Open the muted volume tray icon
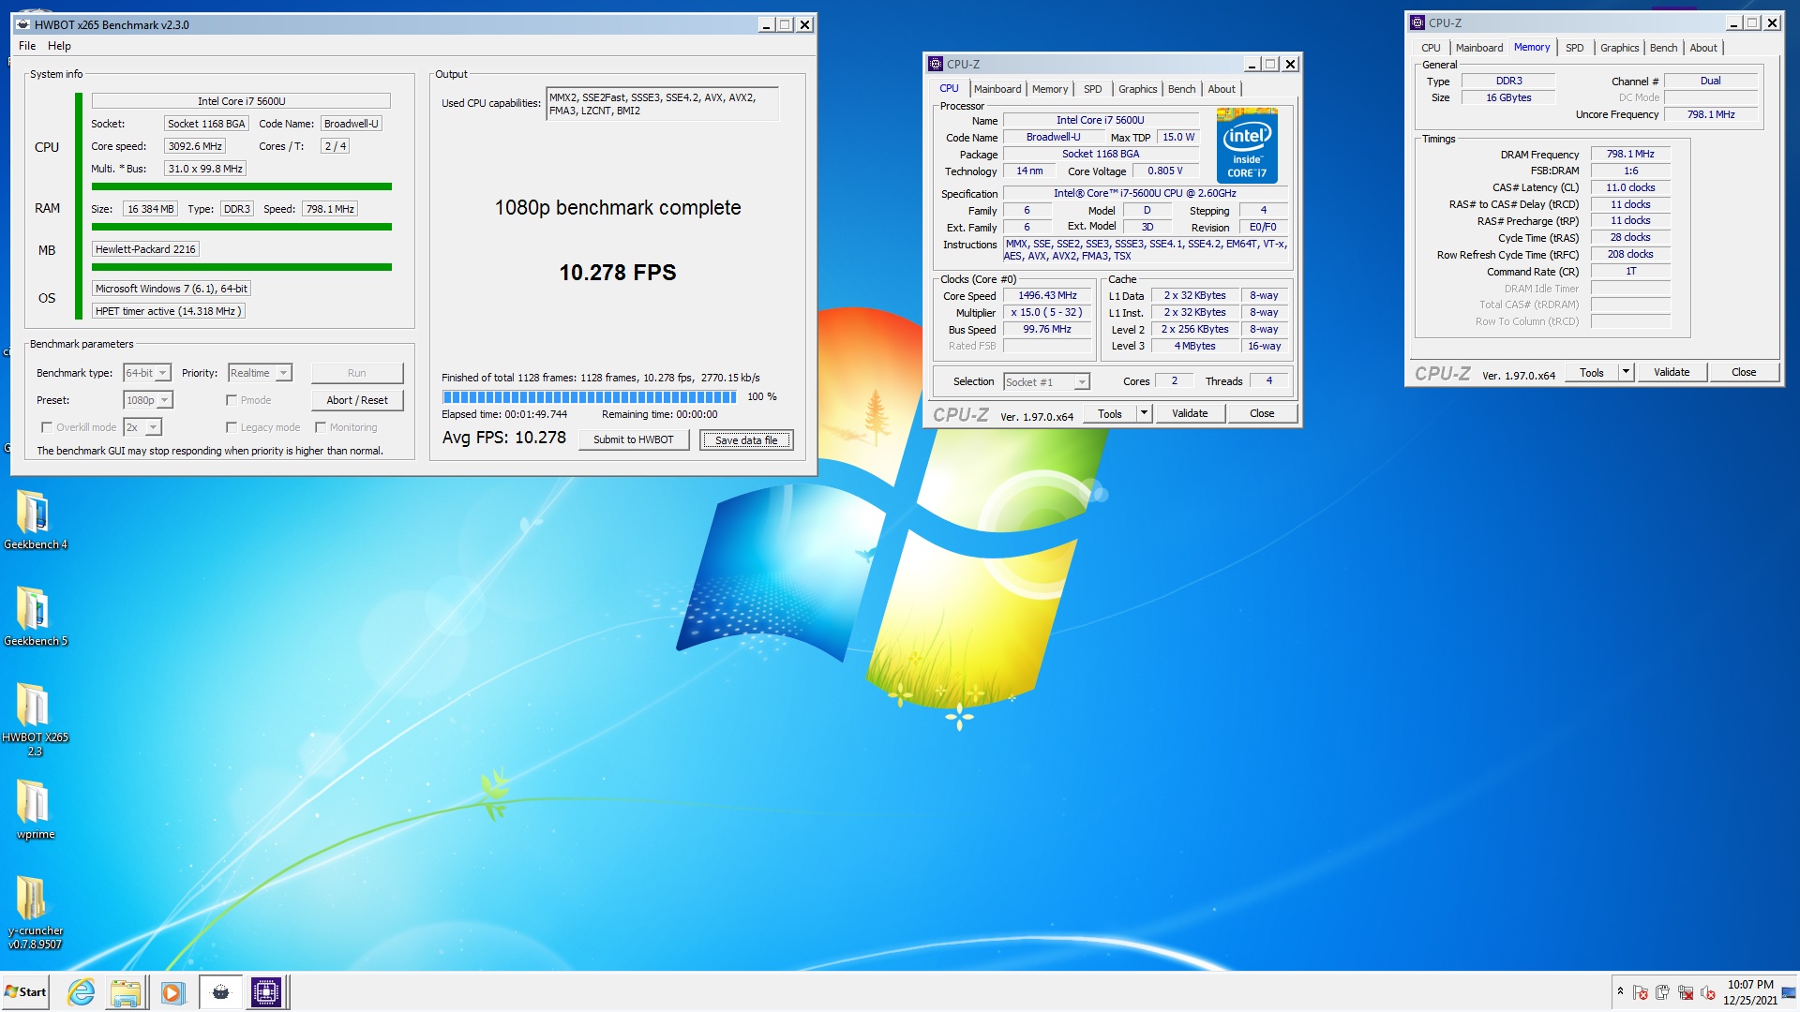Viewport: 1800px width, 1012px height. click(1708, 992)
